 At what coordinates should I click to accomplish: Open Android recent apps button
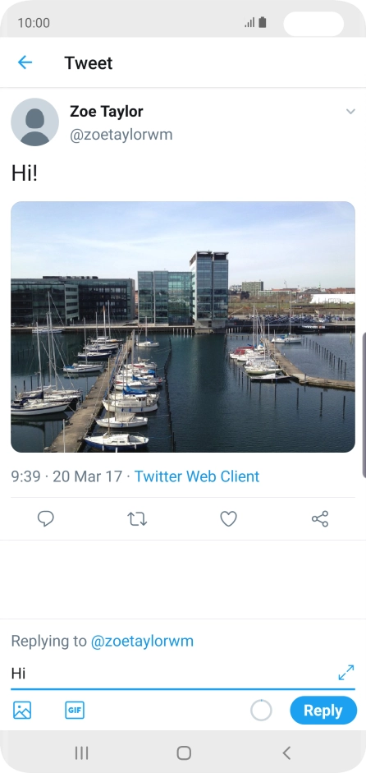pos(81,752)
